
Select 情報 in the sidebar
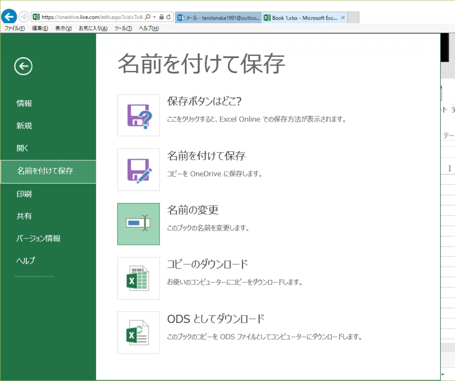tap(24, 103)
